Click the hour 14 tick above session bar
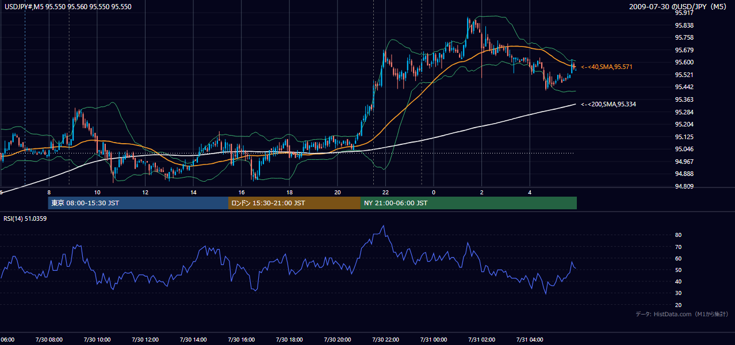This screenshot has height=345, width=735. (x=193, y=193)
